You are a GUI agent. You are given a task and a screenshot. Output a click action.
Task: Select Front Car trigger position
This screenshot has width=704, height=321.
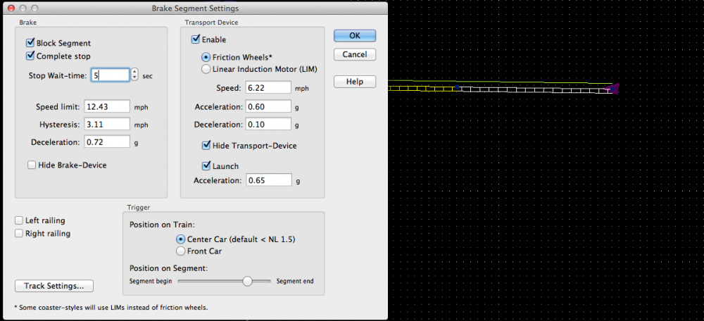coord(181,251)
